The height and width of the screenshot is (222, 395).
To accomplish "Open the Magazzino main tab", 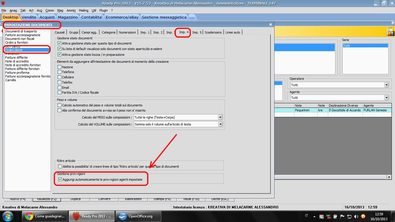I will coord(68,17).
